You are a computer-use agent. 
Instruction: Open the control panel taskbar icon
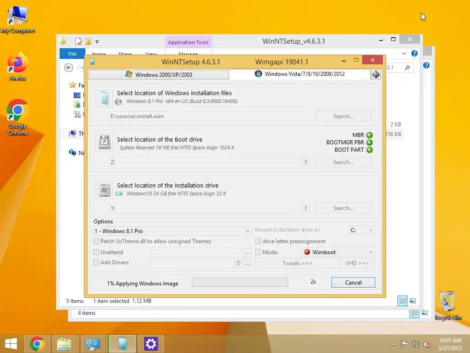pos(92,344)
